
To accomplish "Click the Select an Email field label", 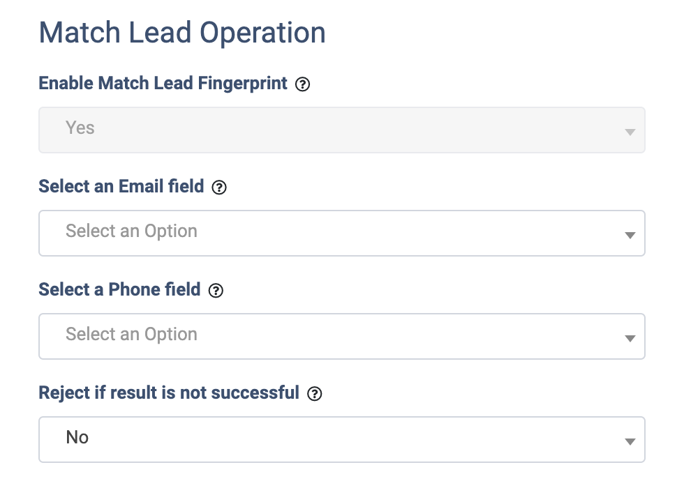I will [x=121, y=187].
